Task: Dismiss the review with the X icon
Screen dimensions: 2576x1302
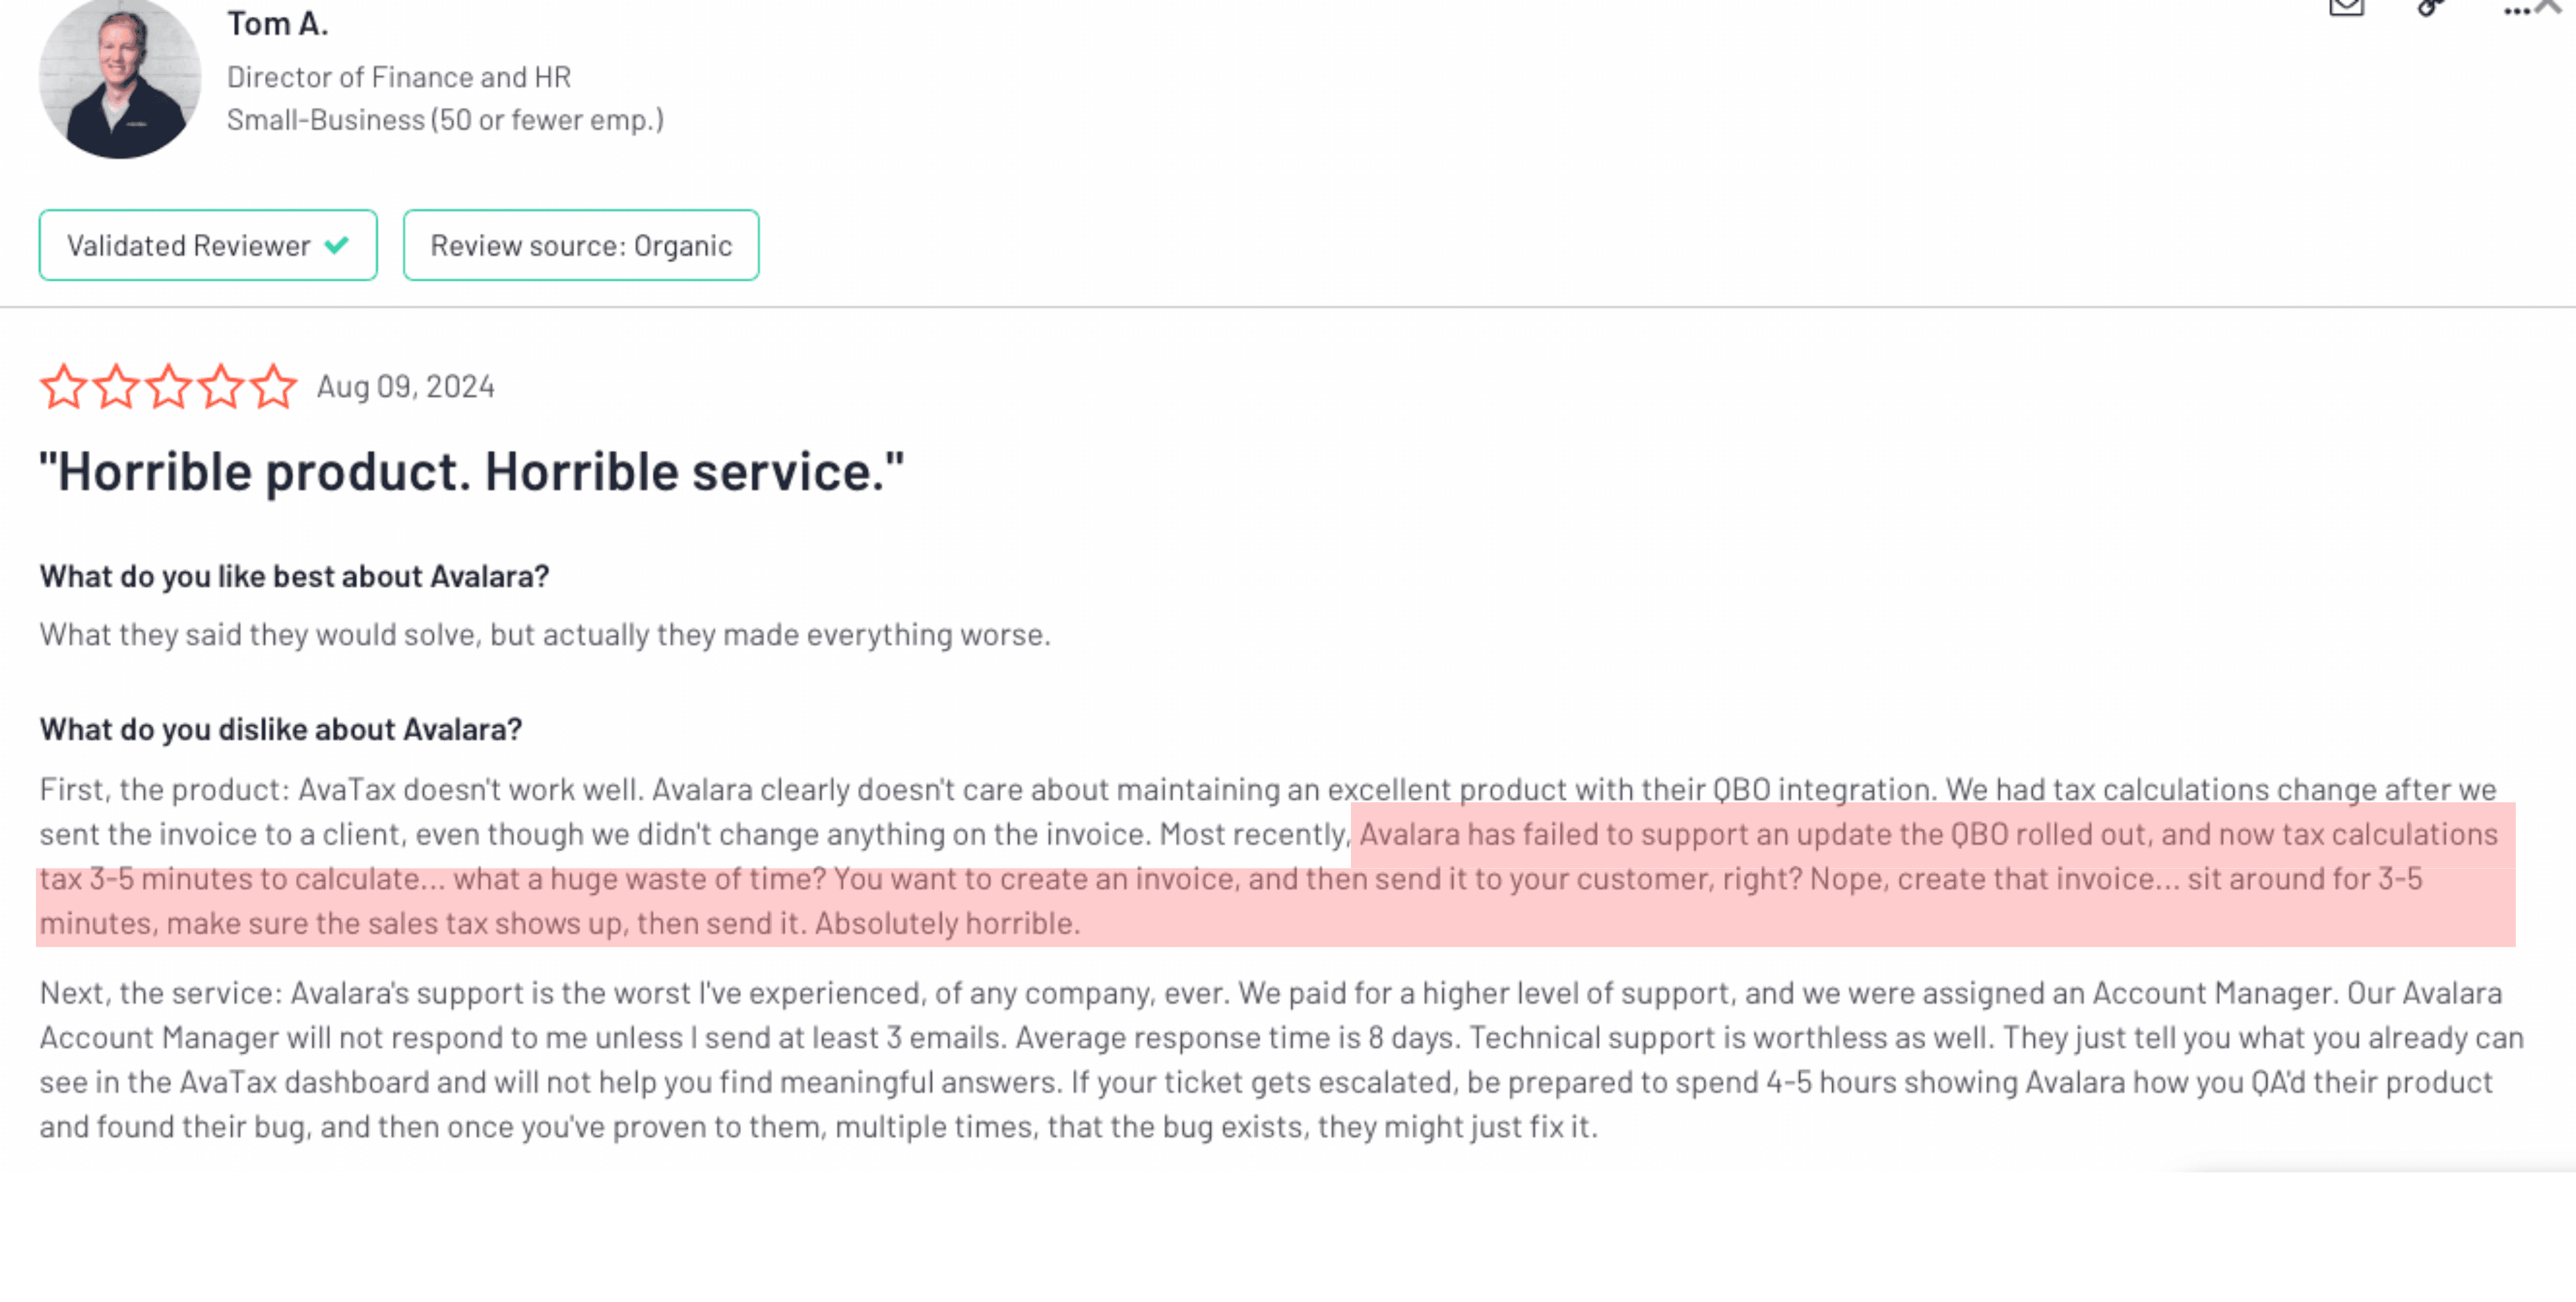Action: pos(2550,4)
